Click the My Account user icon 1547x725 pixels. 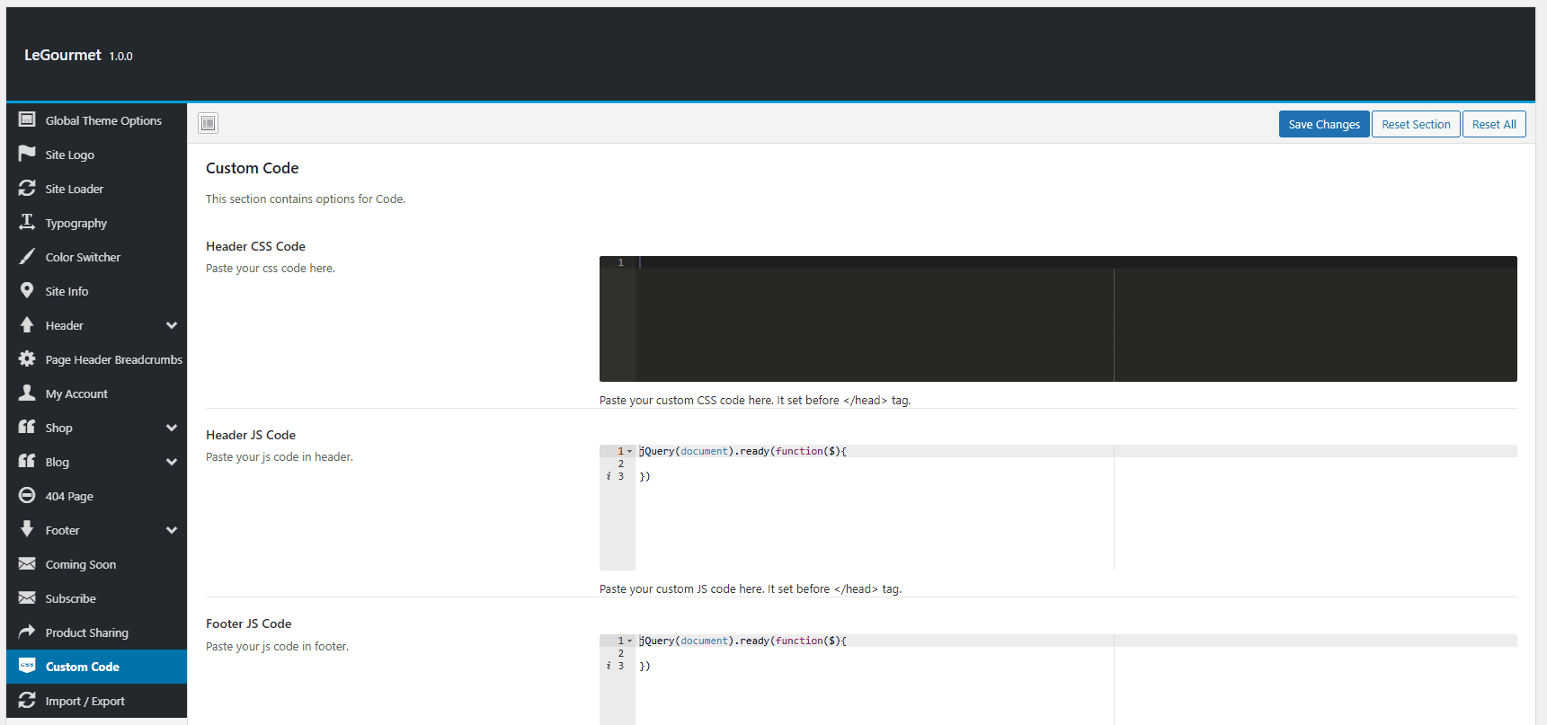27,393
